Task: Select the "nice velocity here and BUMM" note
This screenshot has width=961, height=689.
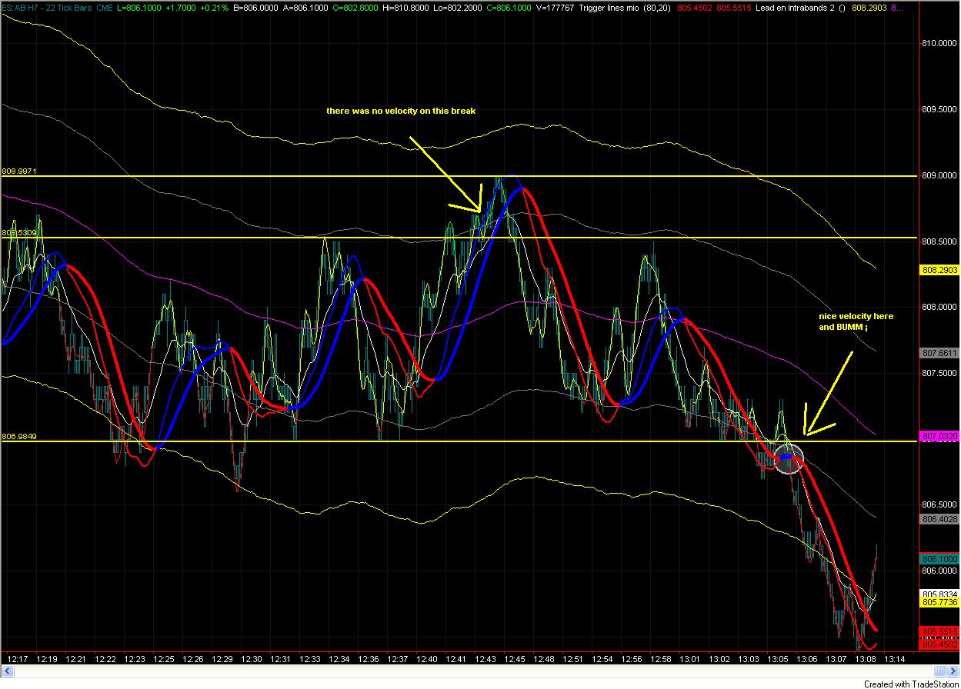Action: click(856, 321)
